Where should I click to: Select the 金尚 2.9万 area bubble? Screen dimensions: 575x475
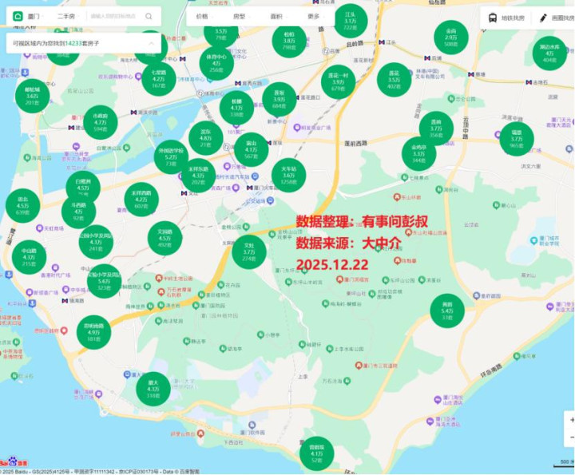(x=450, y=38)
